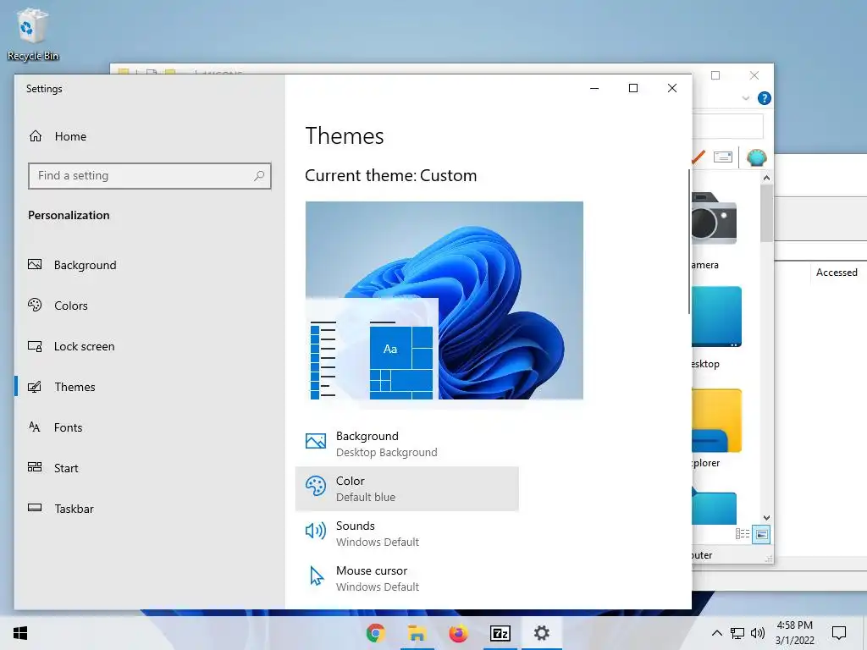867x650 pixels.
Task: Show hidden tray icons chevron
Action: click(x=716, y=633)
